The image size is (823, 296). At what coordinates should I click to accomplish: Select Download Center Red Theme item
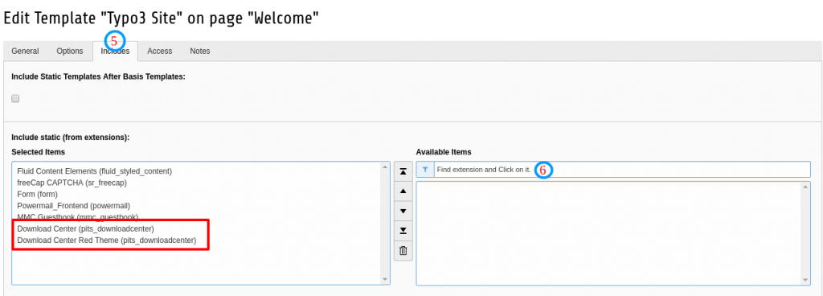coord(107,240)
